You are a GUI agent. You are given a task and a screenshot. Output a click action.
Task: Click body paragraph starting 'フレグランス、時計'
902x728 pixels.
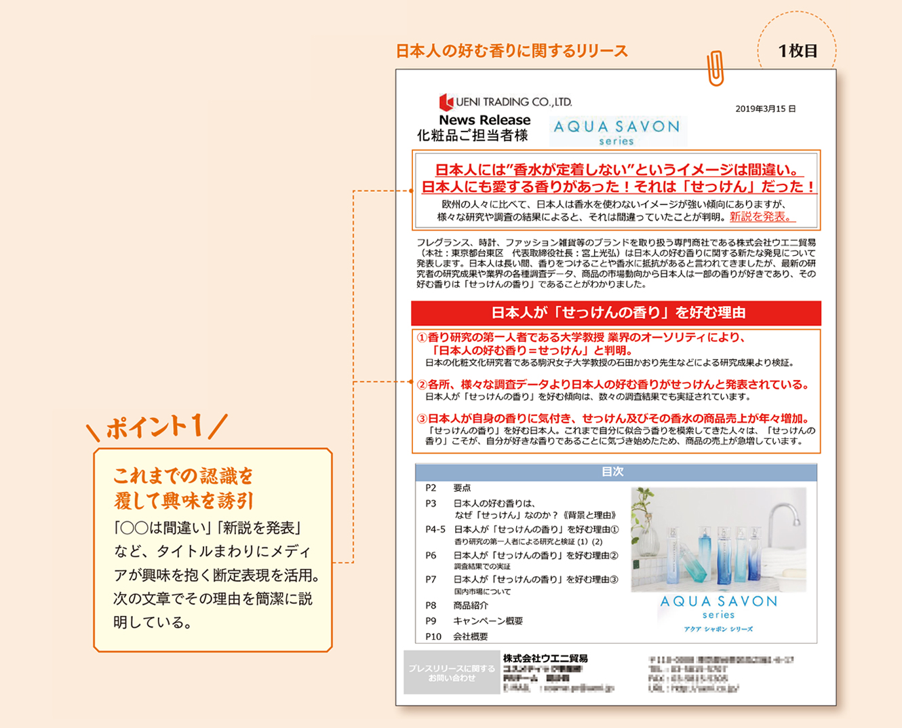(x=616, y=263)
